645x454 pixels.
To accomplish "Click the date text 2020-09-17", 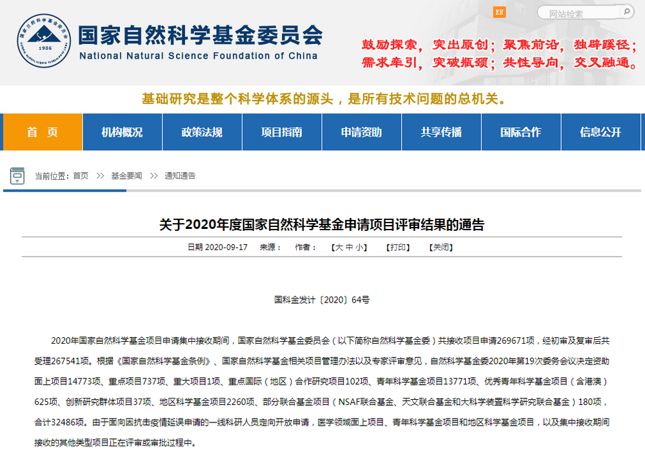I will pyautogui.click(x=226, y=247).
